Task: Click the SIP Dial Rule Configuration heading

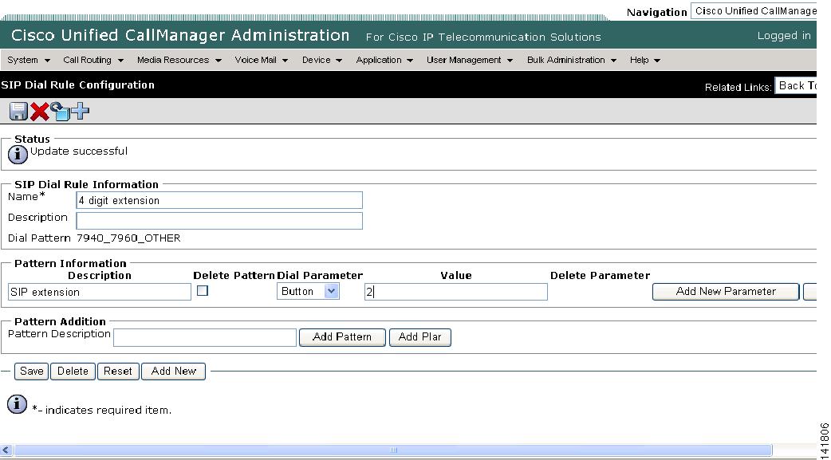Action: (78, 85)
